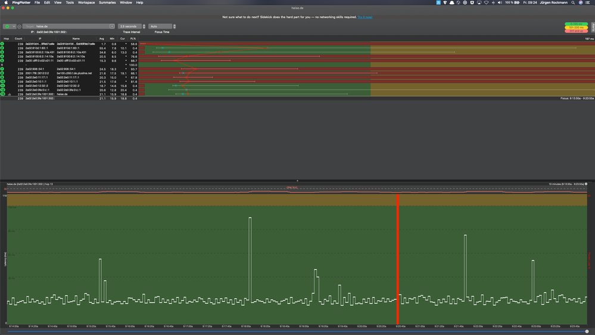Select hop 3 green circle icon

[2, 52]
